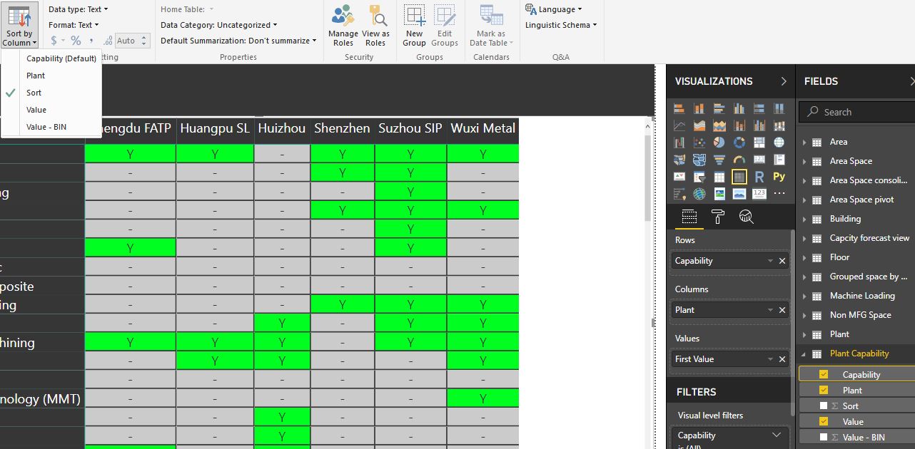
Task: Select the area chart visual
Action: (x=699, y=125)
